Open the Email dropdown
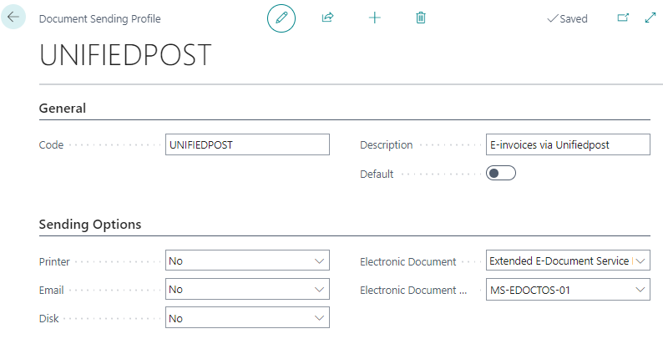 [247, 290]
